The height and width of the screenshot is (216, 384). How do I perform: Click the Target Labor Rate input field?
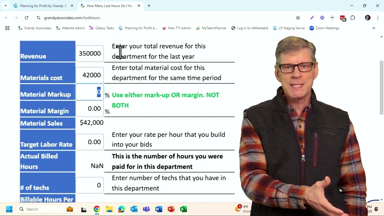click(90, 142)
